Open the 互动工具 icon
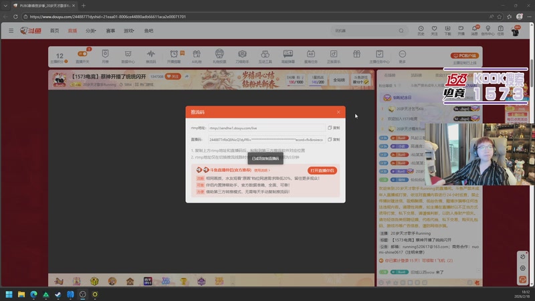 click(x=265, y=56)
